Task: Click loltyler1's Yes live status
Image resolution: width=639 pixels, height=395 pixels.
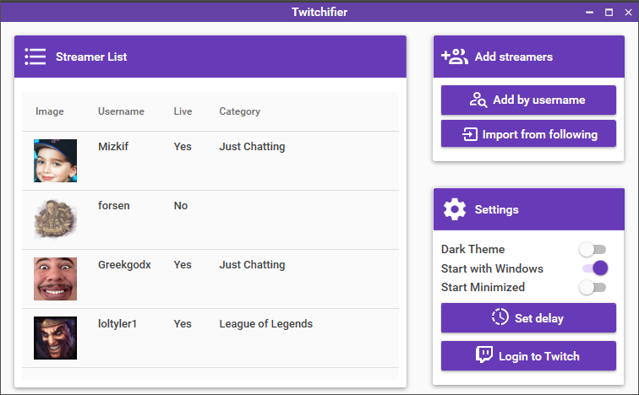Action: pyautogui.click(x=183, y=324)
